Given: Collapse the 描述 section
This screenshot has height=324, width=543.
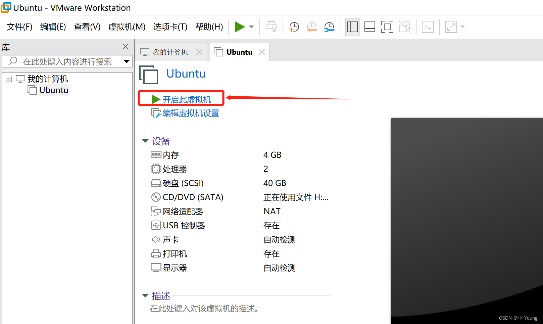Looking at the screenshot, I should click(145, 296).
